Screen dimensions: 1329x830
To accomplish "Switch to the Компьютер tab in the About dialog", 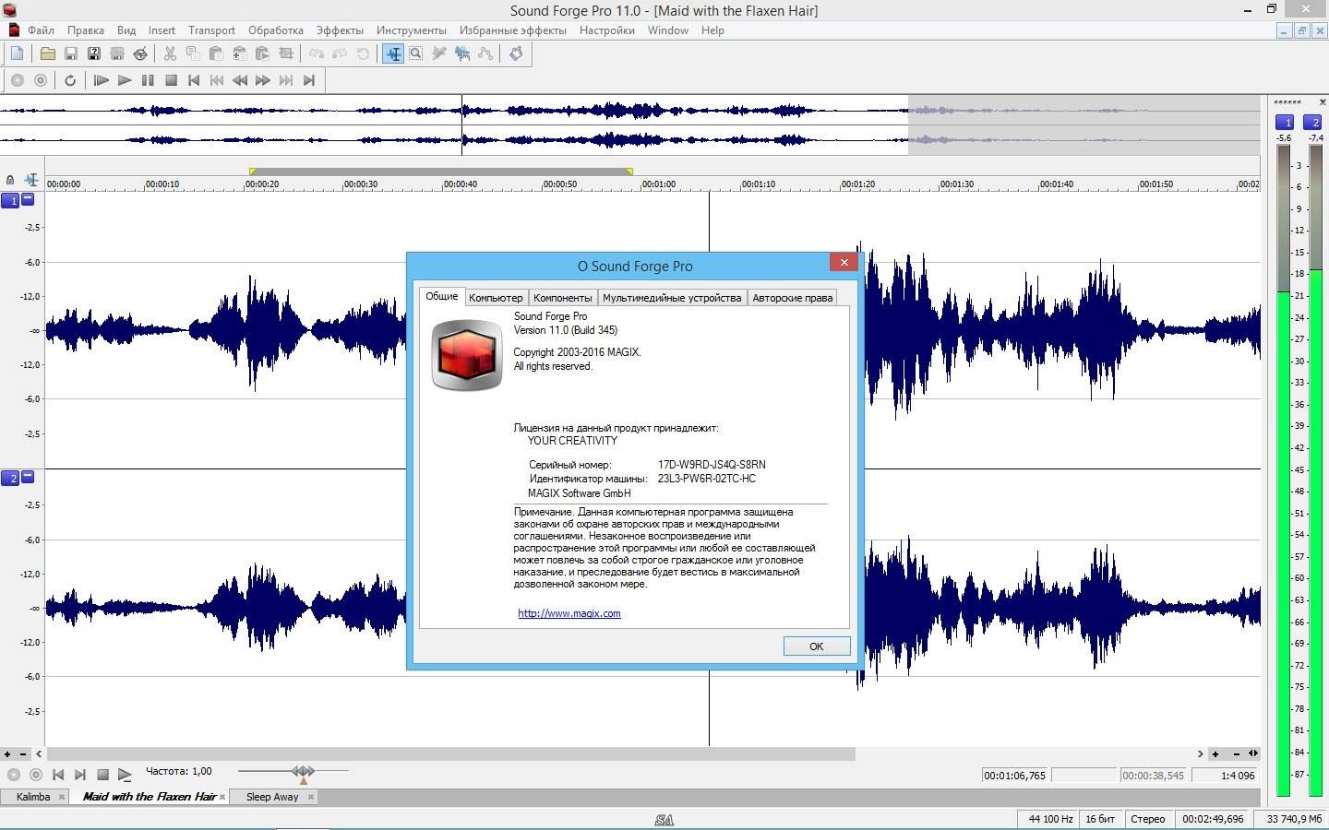I will (x=496, y=298).
